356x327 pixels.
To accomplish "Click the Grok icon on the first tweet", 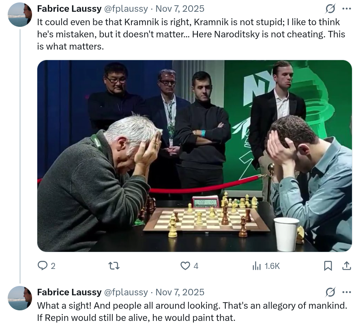I will [330, 9].
